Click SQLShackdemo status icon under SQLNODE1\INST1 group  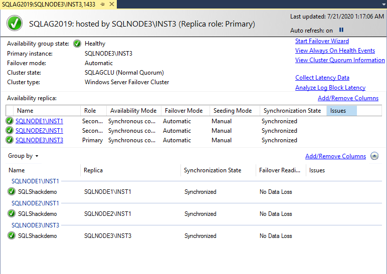click(x=12, y=192)
